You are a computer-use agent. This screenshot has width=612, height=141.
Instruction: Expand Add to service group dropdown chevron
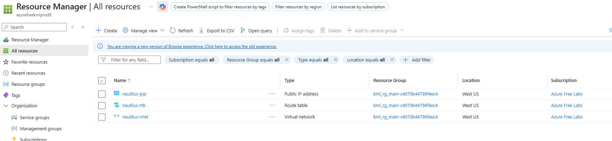(402, 31)
